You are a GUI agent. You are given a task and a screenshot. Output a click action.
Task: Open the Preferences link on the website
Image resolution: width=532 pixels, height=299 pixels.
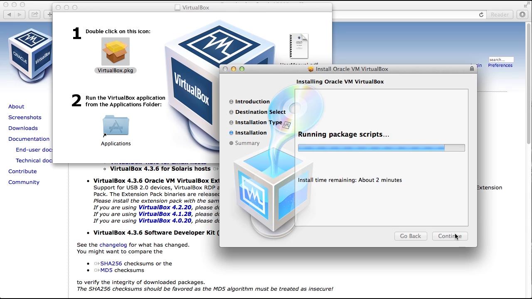pos(500,65)
